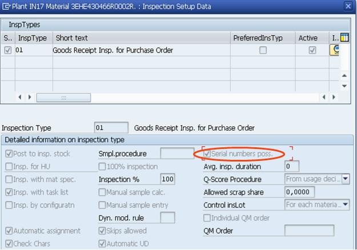Screen dimensions: 357x250
Task: Toggle the Active checkbox for row 01
Action: [312, 50]
